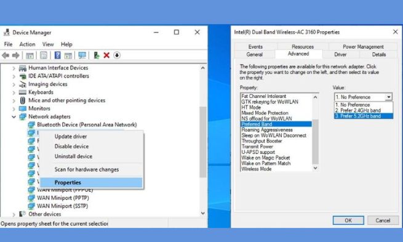Switch to the Resources tab

(x=303, y=47)
